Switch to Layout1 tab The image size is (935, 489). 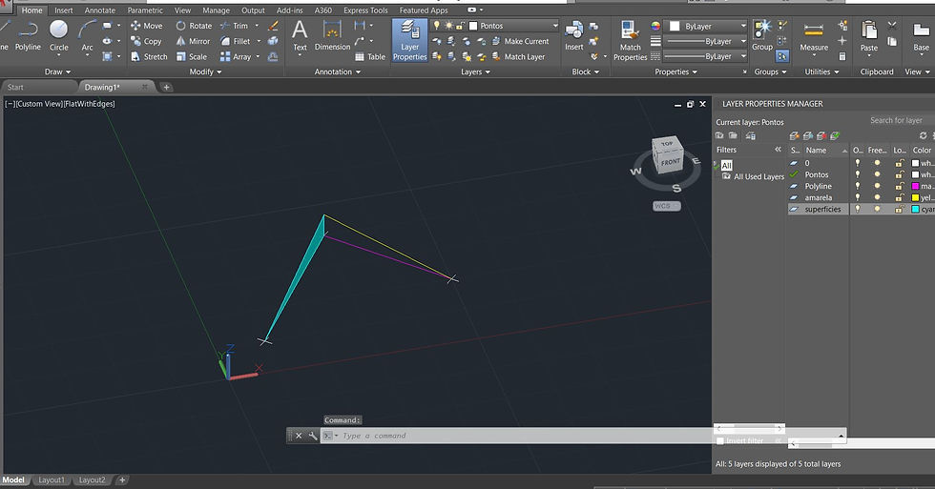[52, 480]
